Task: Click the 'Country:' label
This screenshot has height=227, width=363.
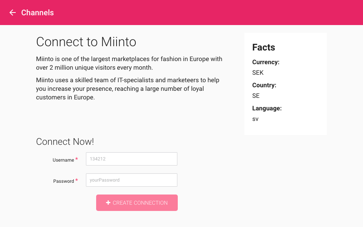Action: click(264, 85)
